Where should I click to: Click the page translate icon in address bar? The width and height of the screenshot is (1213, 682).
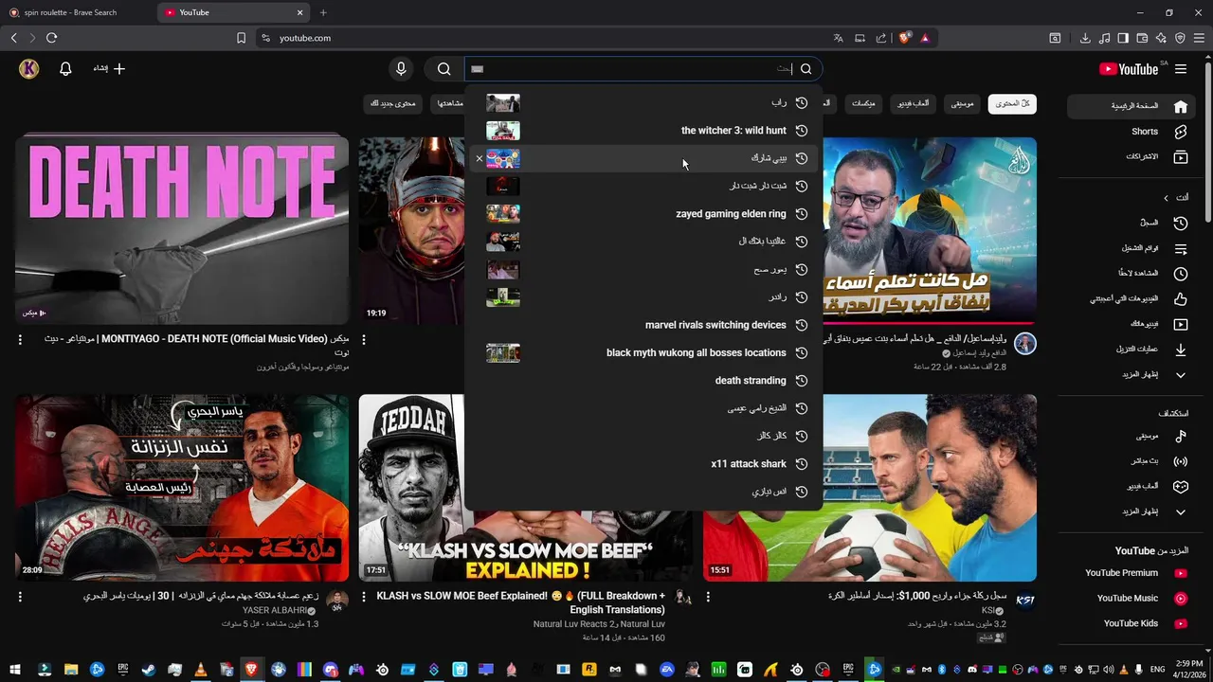coord(838,38)
